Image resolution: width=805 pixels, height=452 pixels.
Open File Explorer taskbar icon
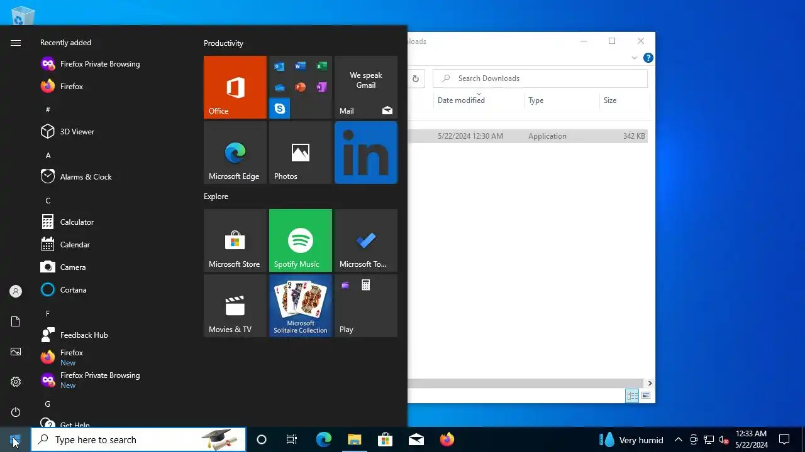(x=355, y=439)
